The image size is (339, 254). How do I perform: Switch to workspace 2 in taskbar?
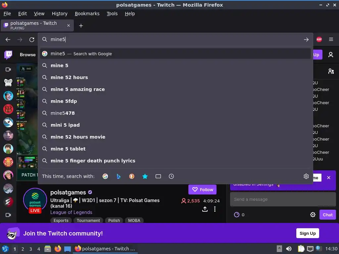(x=23, y=249)
